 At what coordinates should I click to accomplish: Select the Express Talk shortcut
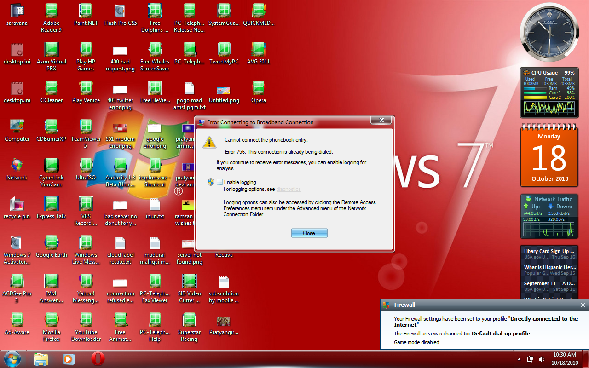click(x=51, y=208)
